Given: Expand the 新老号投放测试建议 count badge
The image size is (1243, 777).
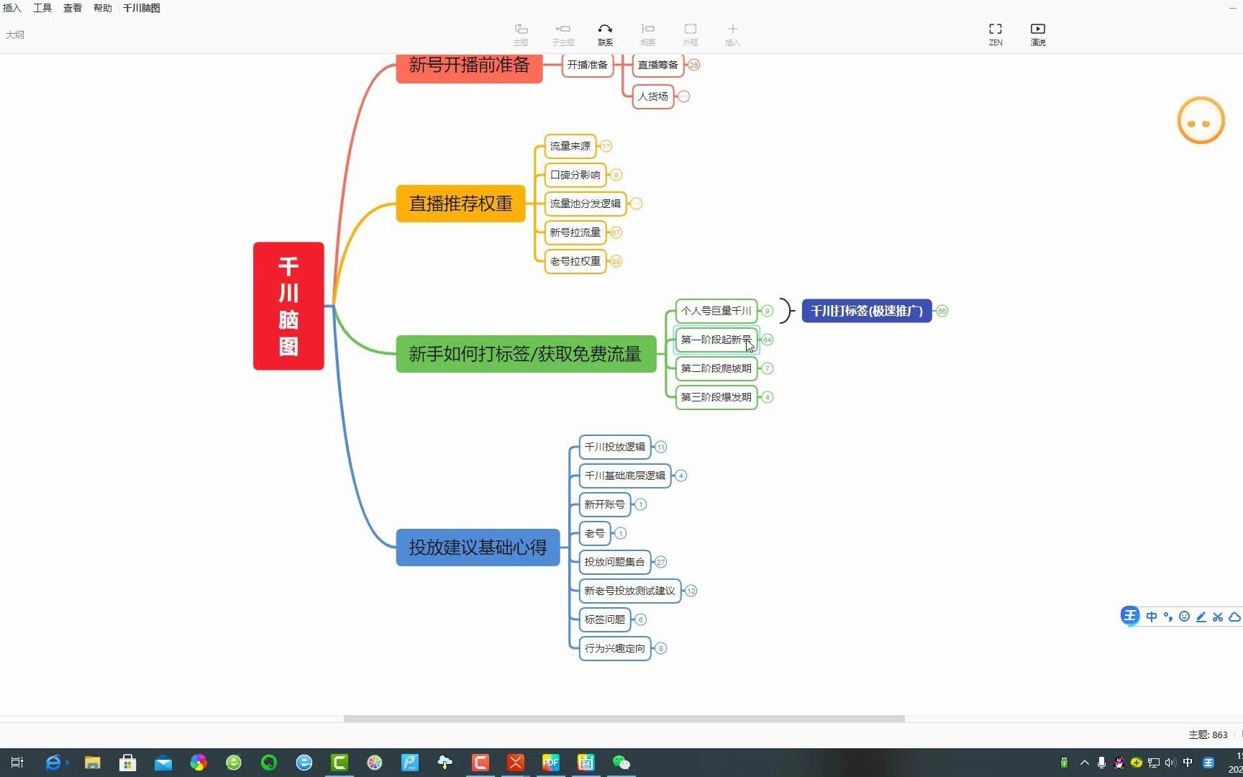Looking at the screenshot, I should point(691,591).
